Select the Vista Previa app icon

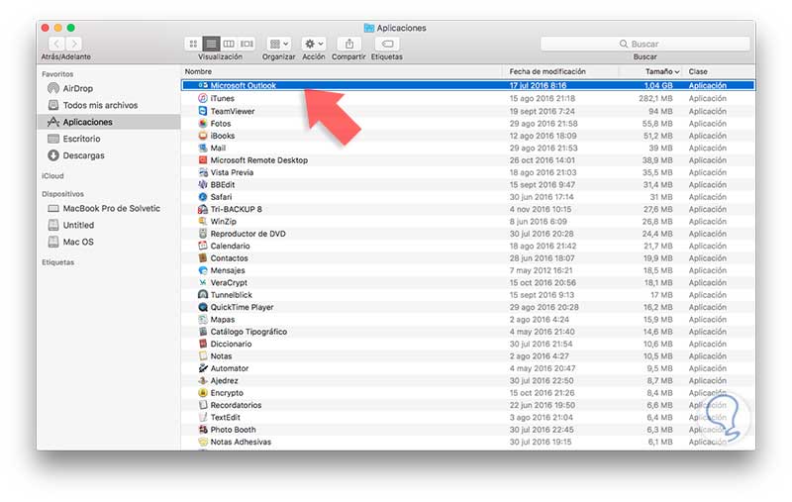coord(203,172)
